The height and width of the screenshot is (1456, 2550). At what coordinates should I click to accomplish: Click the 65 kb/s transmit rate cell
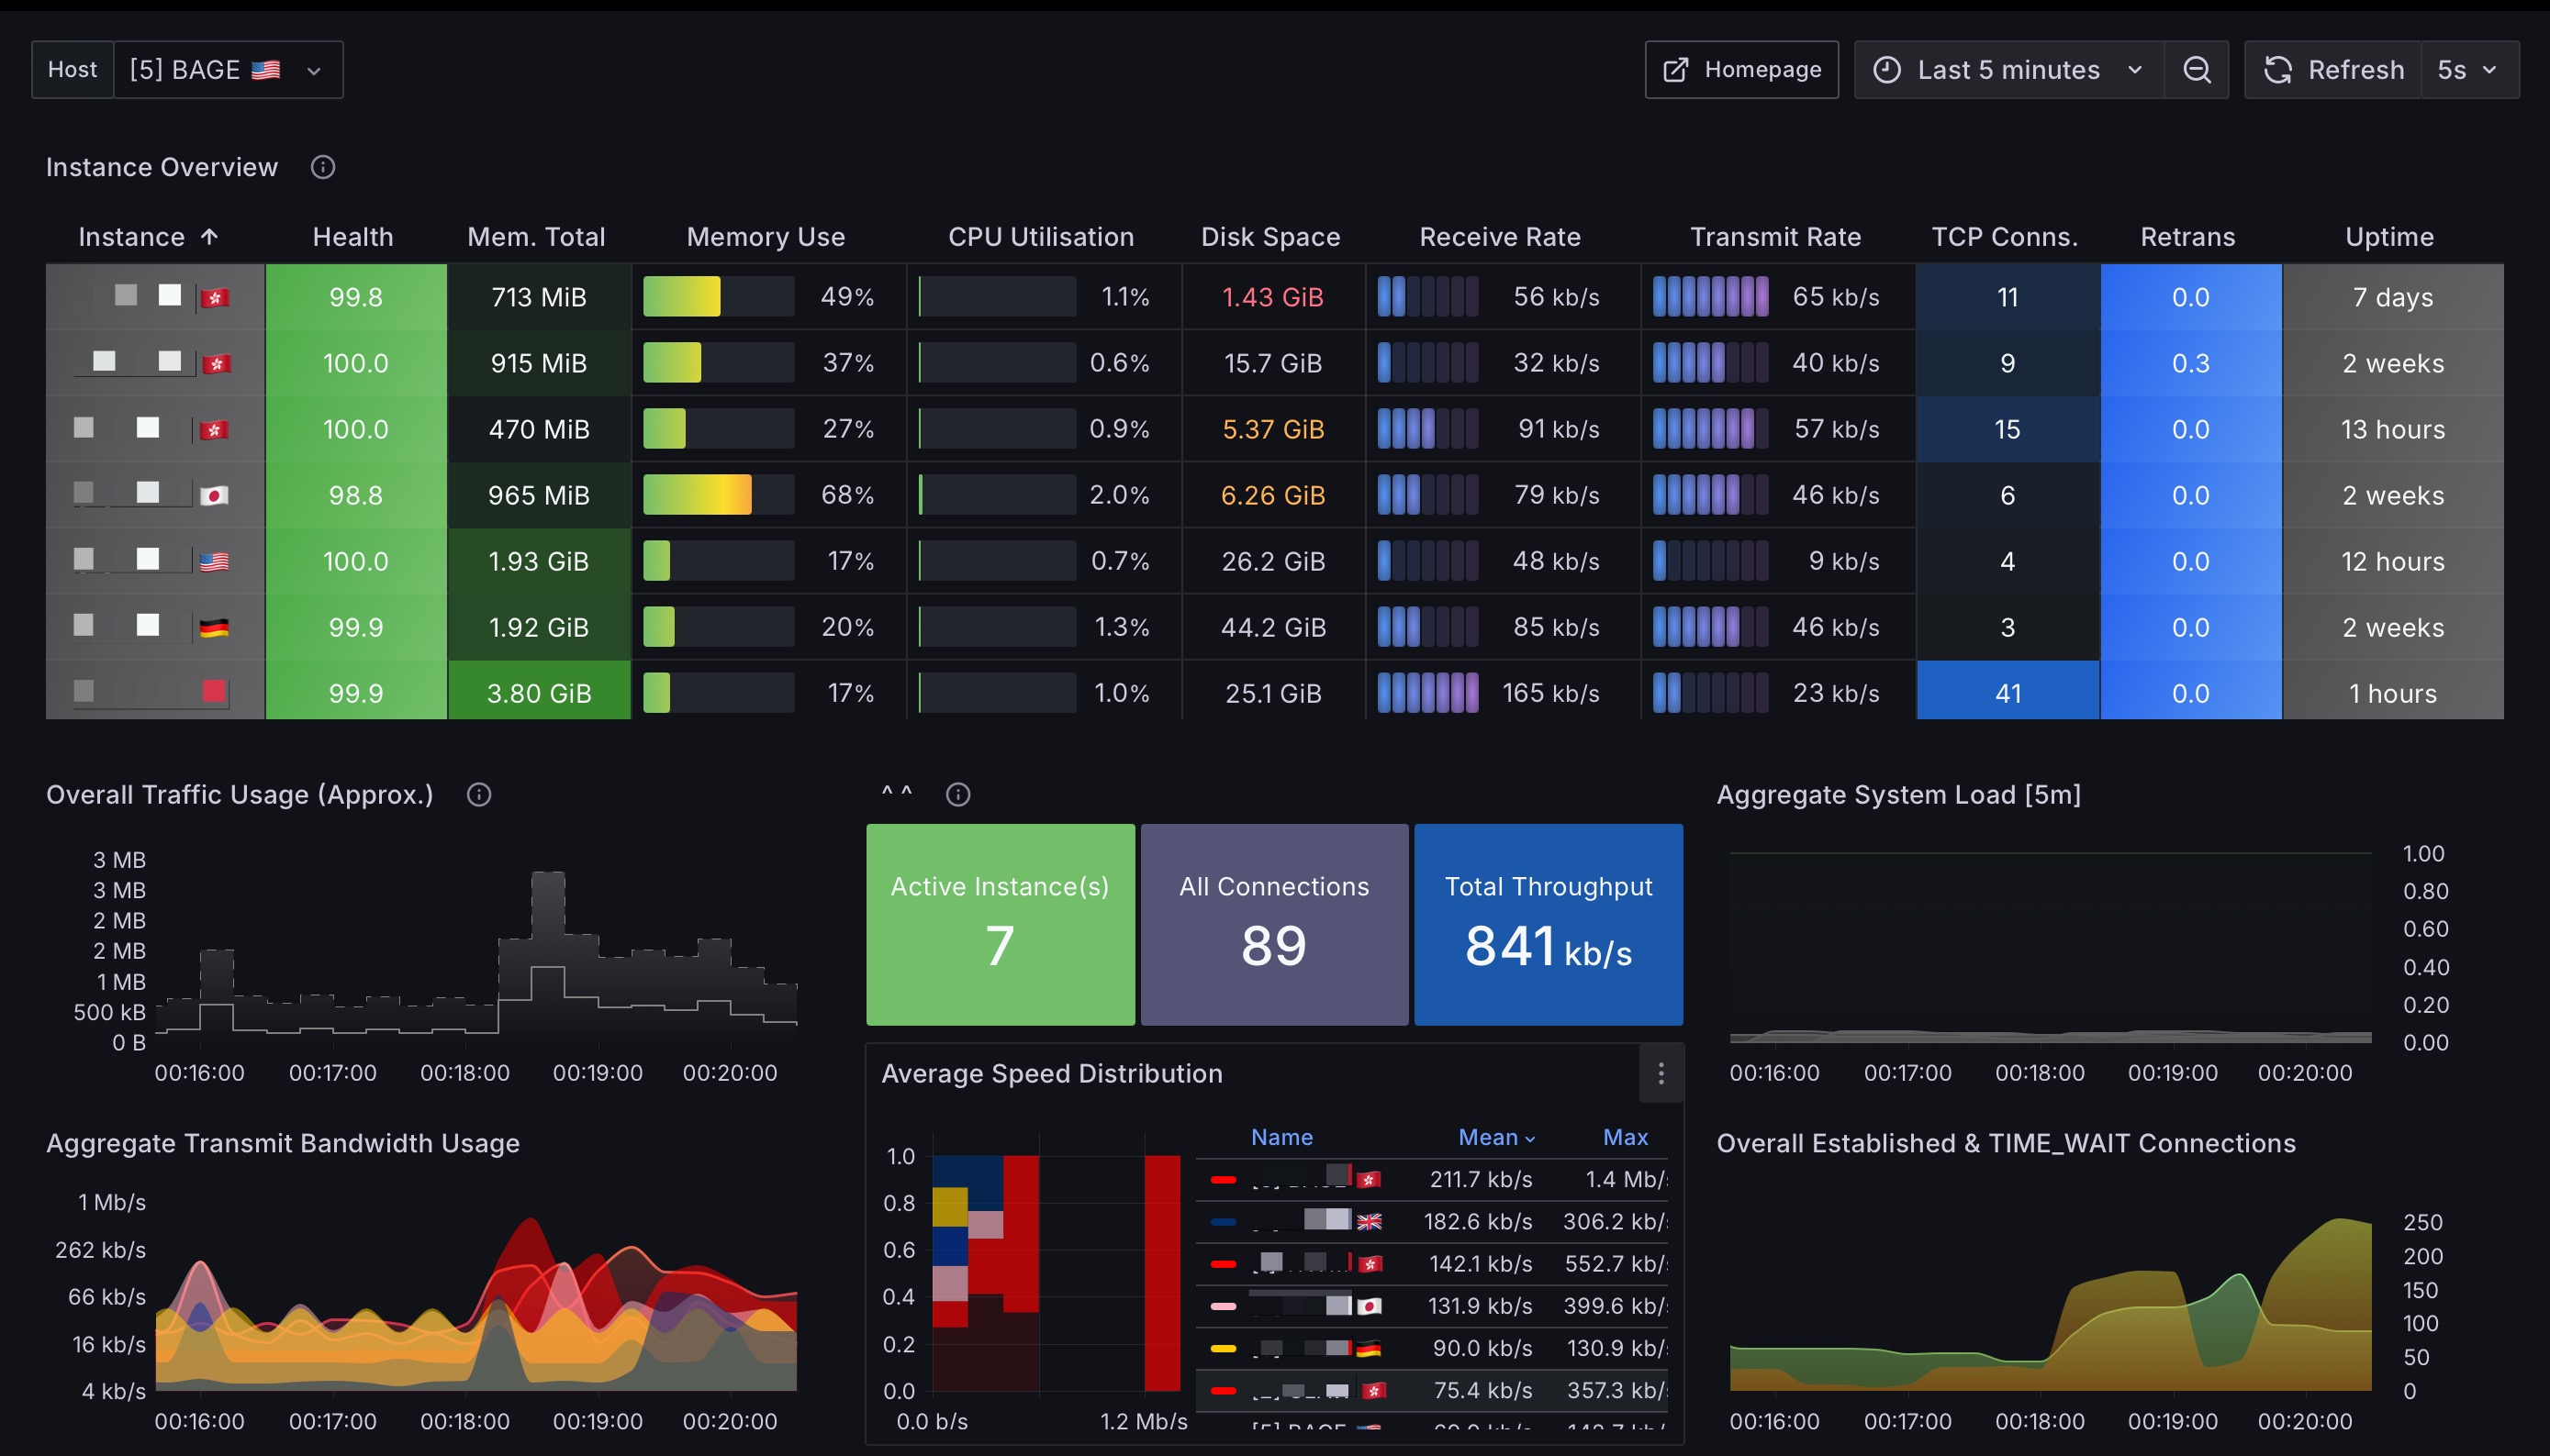(1779, 297)
